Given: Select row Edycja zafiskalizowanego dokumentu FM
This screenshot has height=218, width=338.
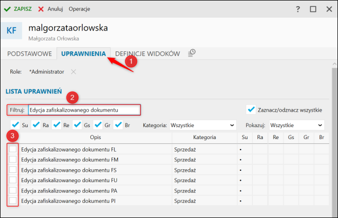Looking at the screenshot, I should pyautogui.click(x=168, y=160).
